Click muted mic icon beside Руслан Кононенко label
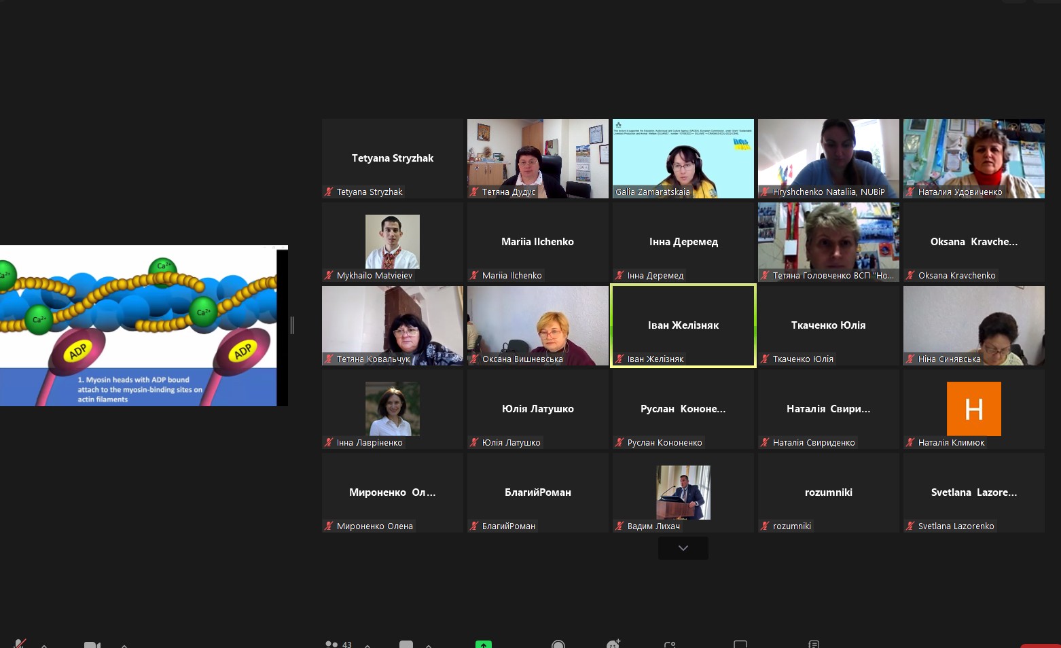 coord(619,443)
